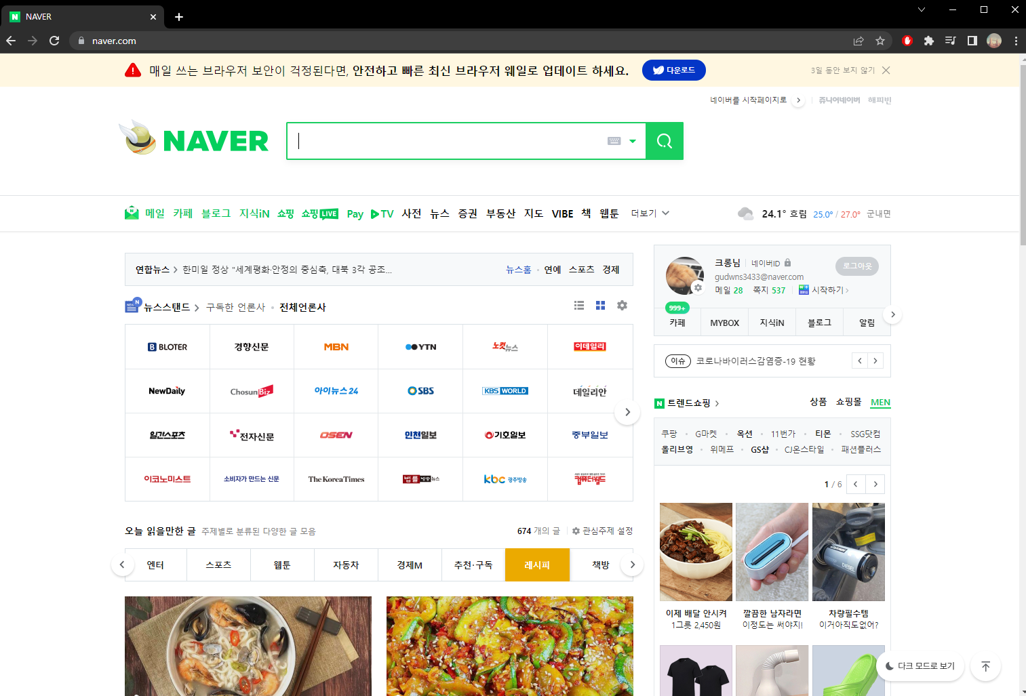The width and height of the screenshot is (1026, 696).
Task: Focus the NAVER search input field
Action: tap(448, 141)
